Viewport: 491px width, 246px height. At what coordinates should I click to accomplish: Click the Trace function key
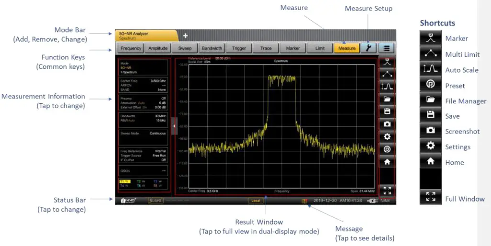coord(266,48)
